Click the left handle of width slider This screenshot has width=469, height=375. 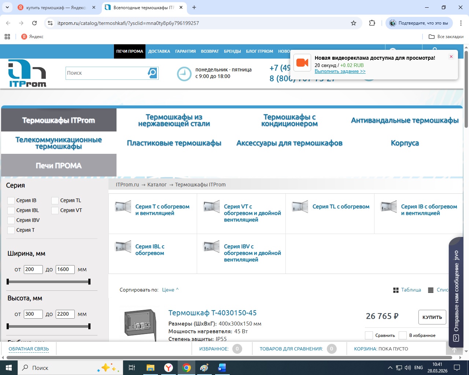8,282
